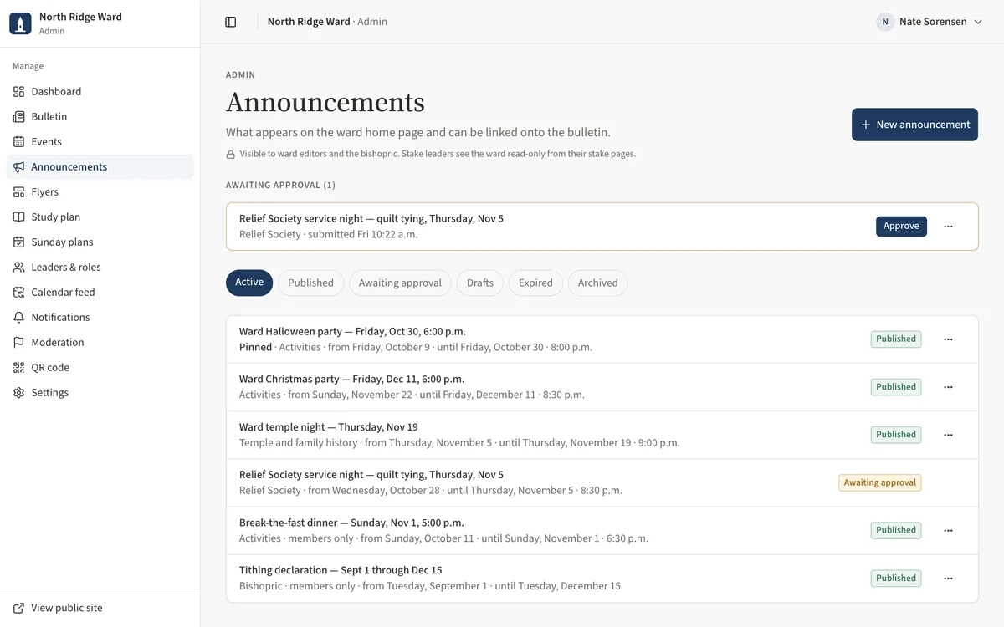Image resolution: width=1004 pixels, height=627 pixels.
Task: Switch to the Published filter tab
Action: [x=310, y=283]
